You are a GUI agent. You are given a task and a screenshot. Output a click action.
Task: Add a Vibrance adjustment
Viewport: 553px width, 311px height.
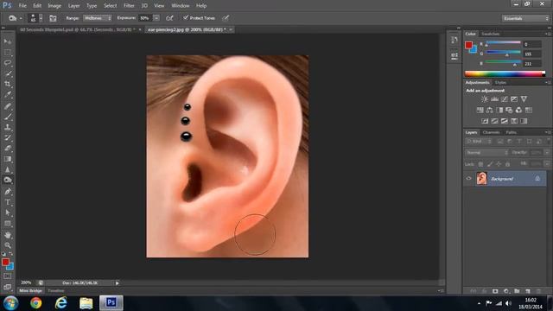pyautogui.click(x=524, y=99)
